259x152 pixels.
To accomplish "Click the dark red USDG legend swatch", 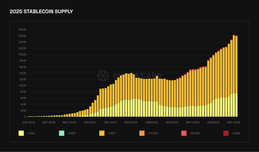I will click(x=226, y=133).
